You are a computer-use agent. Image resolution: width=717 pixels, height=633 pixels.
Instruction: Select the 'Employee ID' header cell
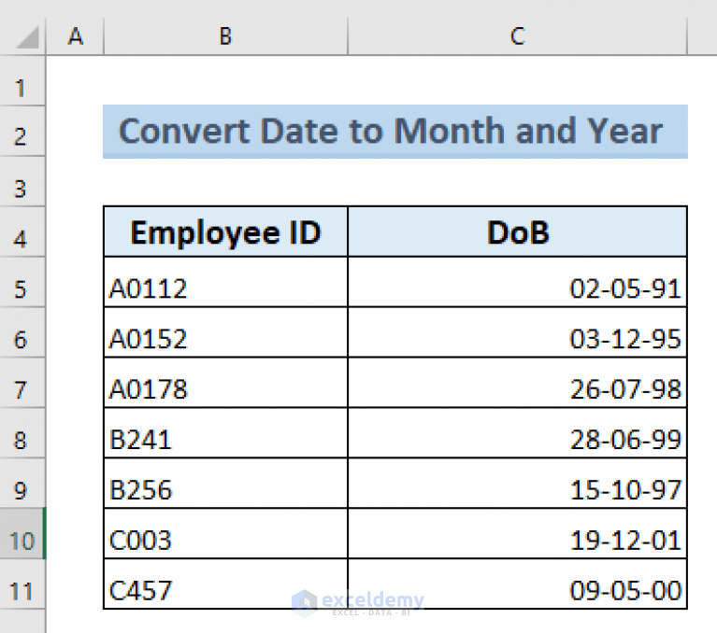(226, 232)
